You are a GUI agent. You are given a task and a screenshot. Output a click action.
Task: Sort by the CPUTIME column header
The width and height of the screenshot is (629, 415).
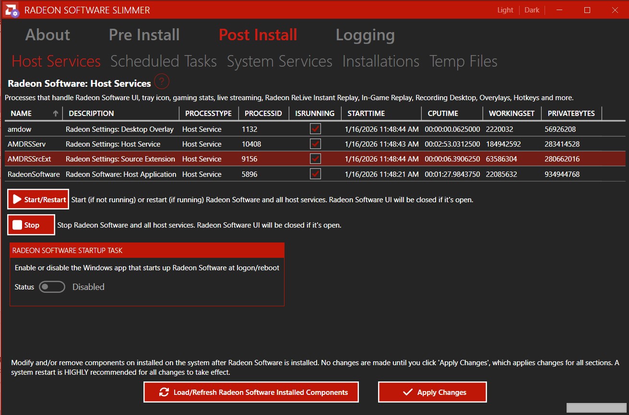(452, 114)
